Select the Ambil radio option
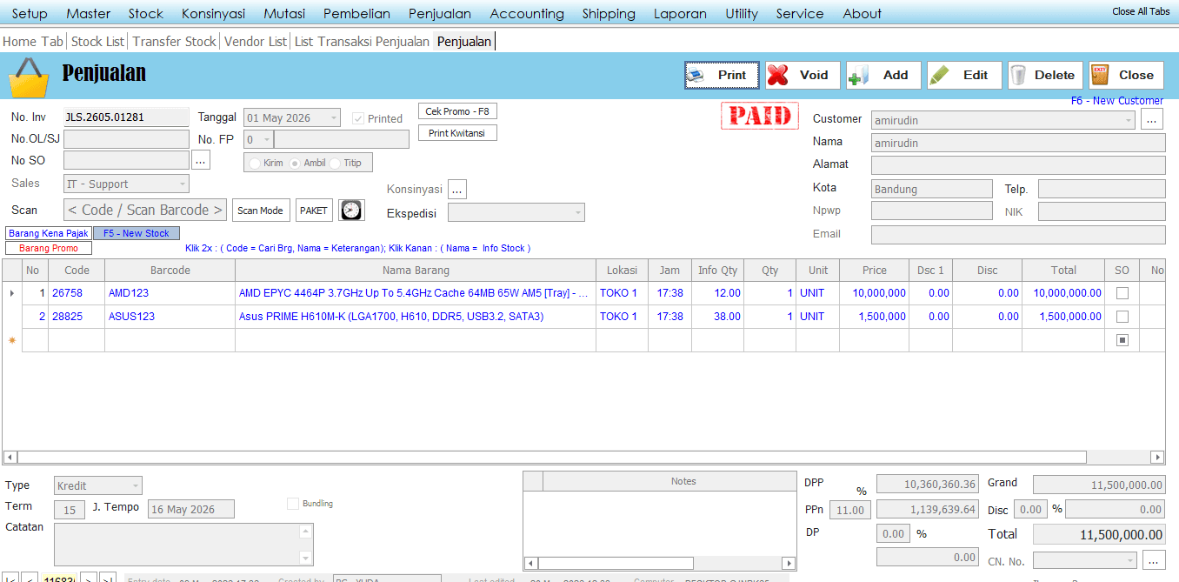 [x=295, y=163]
